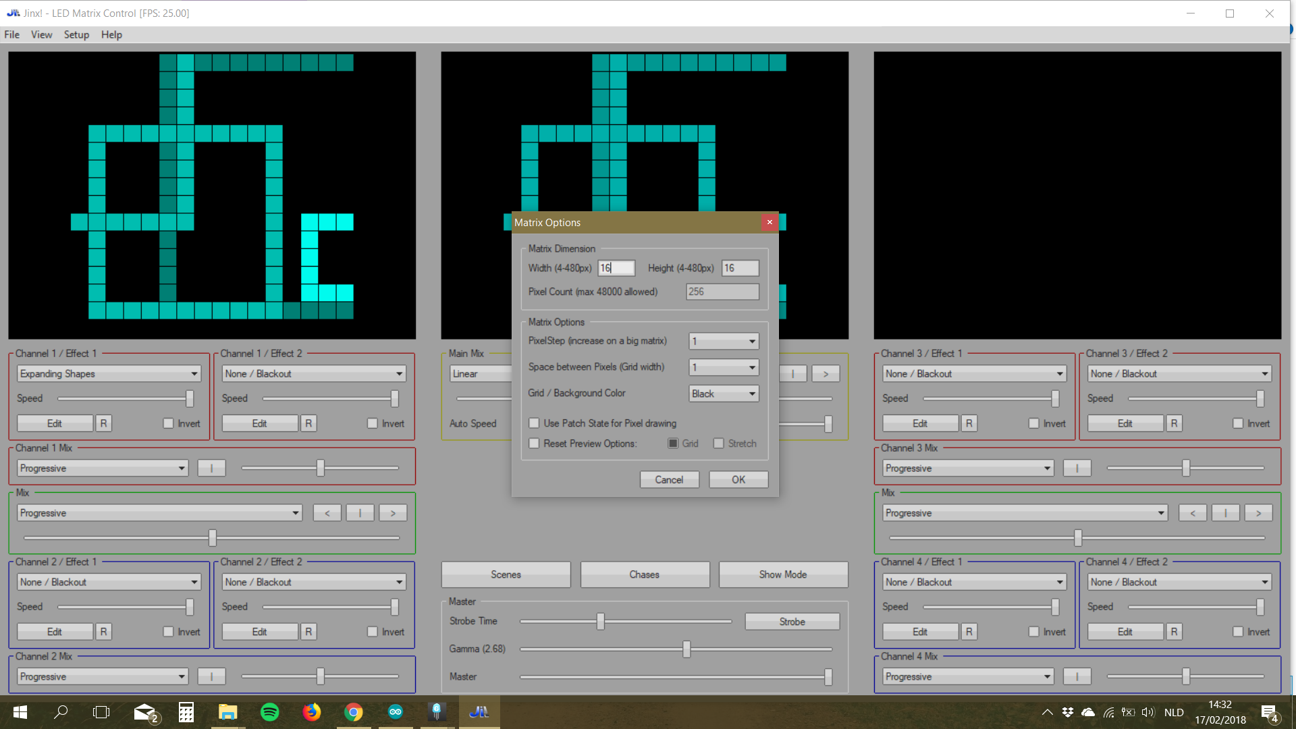1296x729 pixels.
Task: Open Spotify from the taskbar
Action: pos(269,712)
